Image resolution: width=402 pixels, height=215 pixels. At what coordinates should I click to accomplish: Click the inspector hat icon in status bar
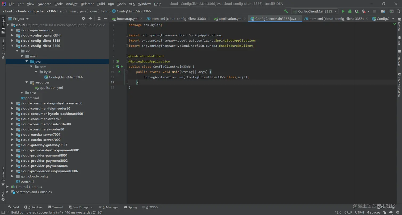[x=398, y=212]
